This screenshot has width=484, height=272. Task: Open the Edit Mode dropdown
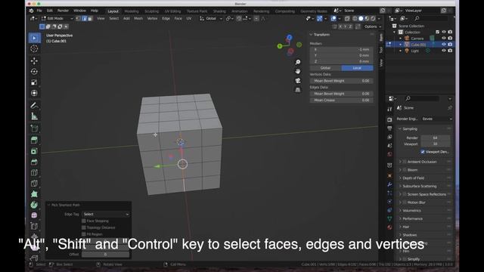pyautogui.click(x=57, y=18)
